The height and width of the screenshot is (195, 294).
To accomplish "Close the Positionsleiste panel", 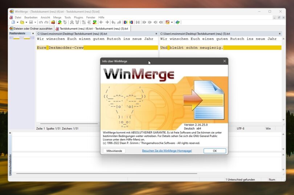I will tap(33, 33).
